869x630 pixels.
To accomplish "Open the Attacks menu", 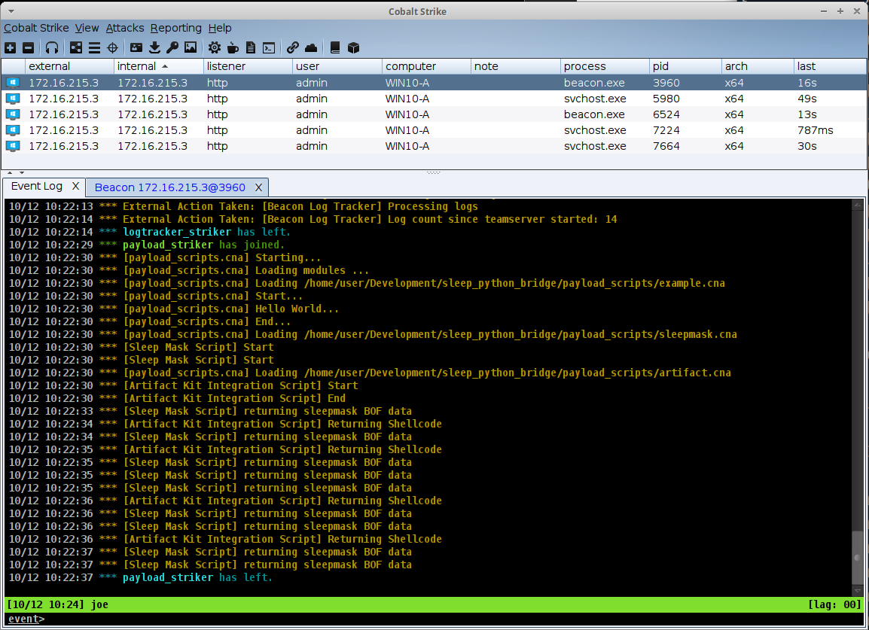I will pos(124,28).
